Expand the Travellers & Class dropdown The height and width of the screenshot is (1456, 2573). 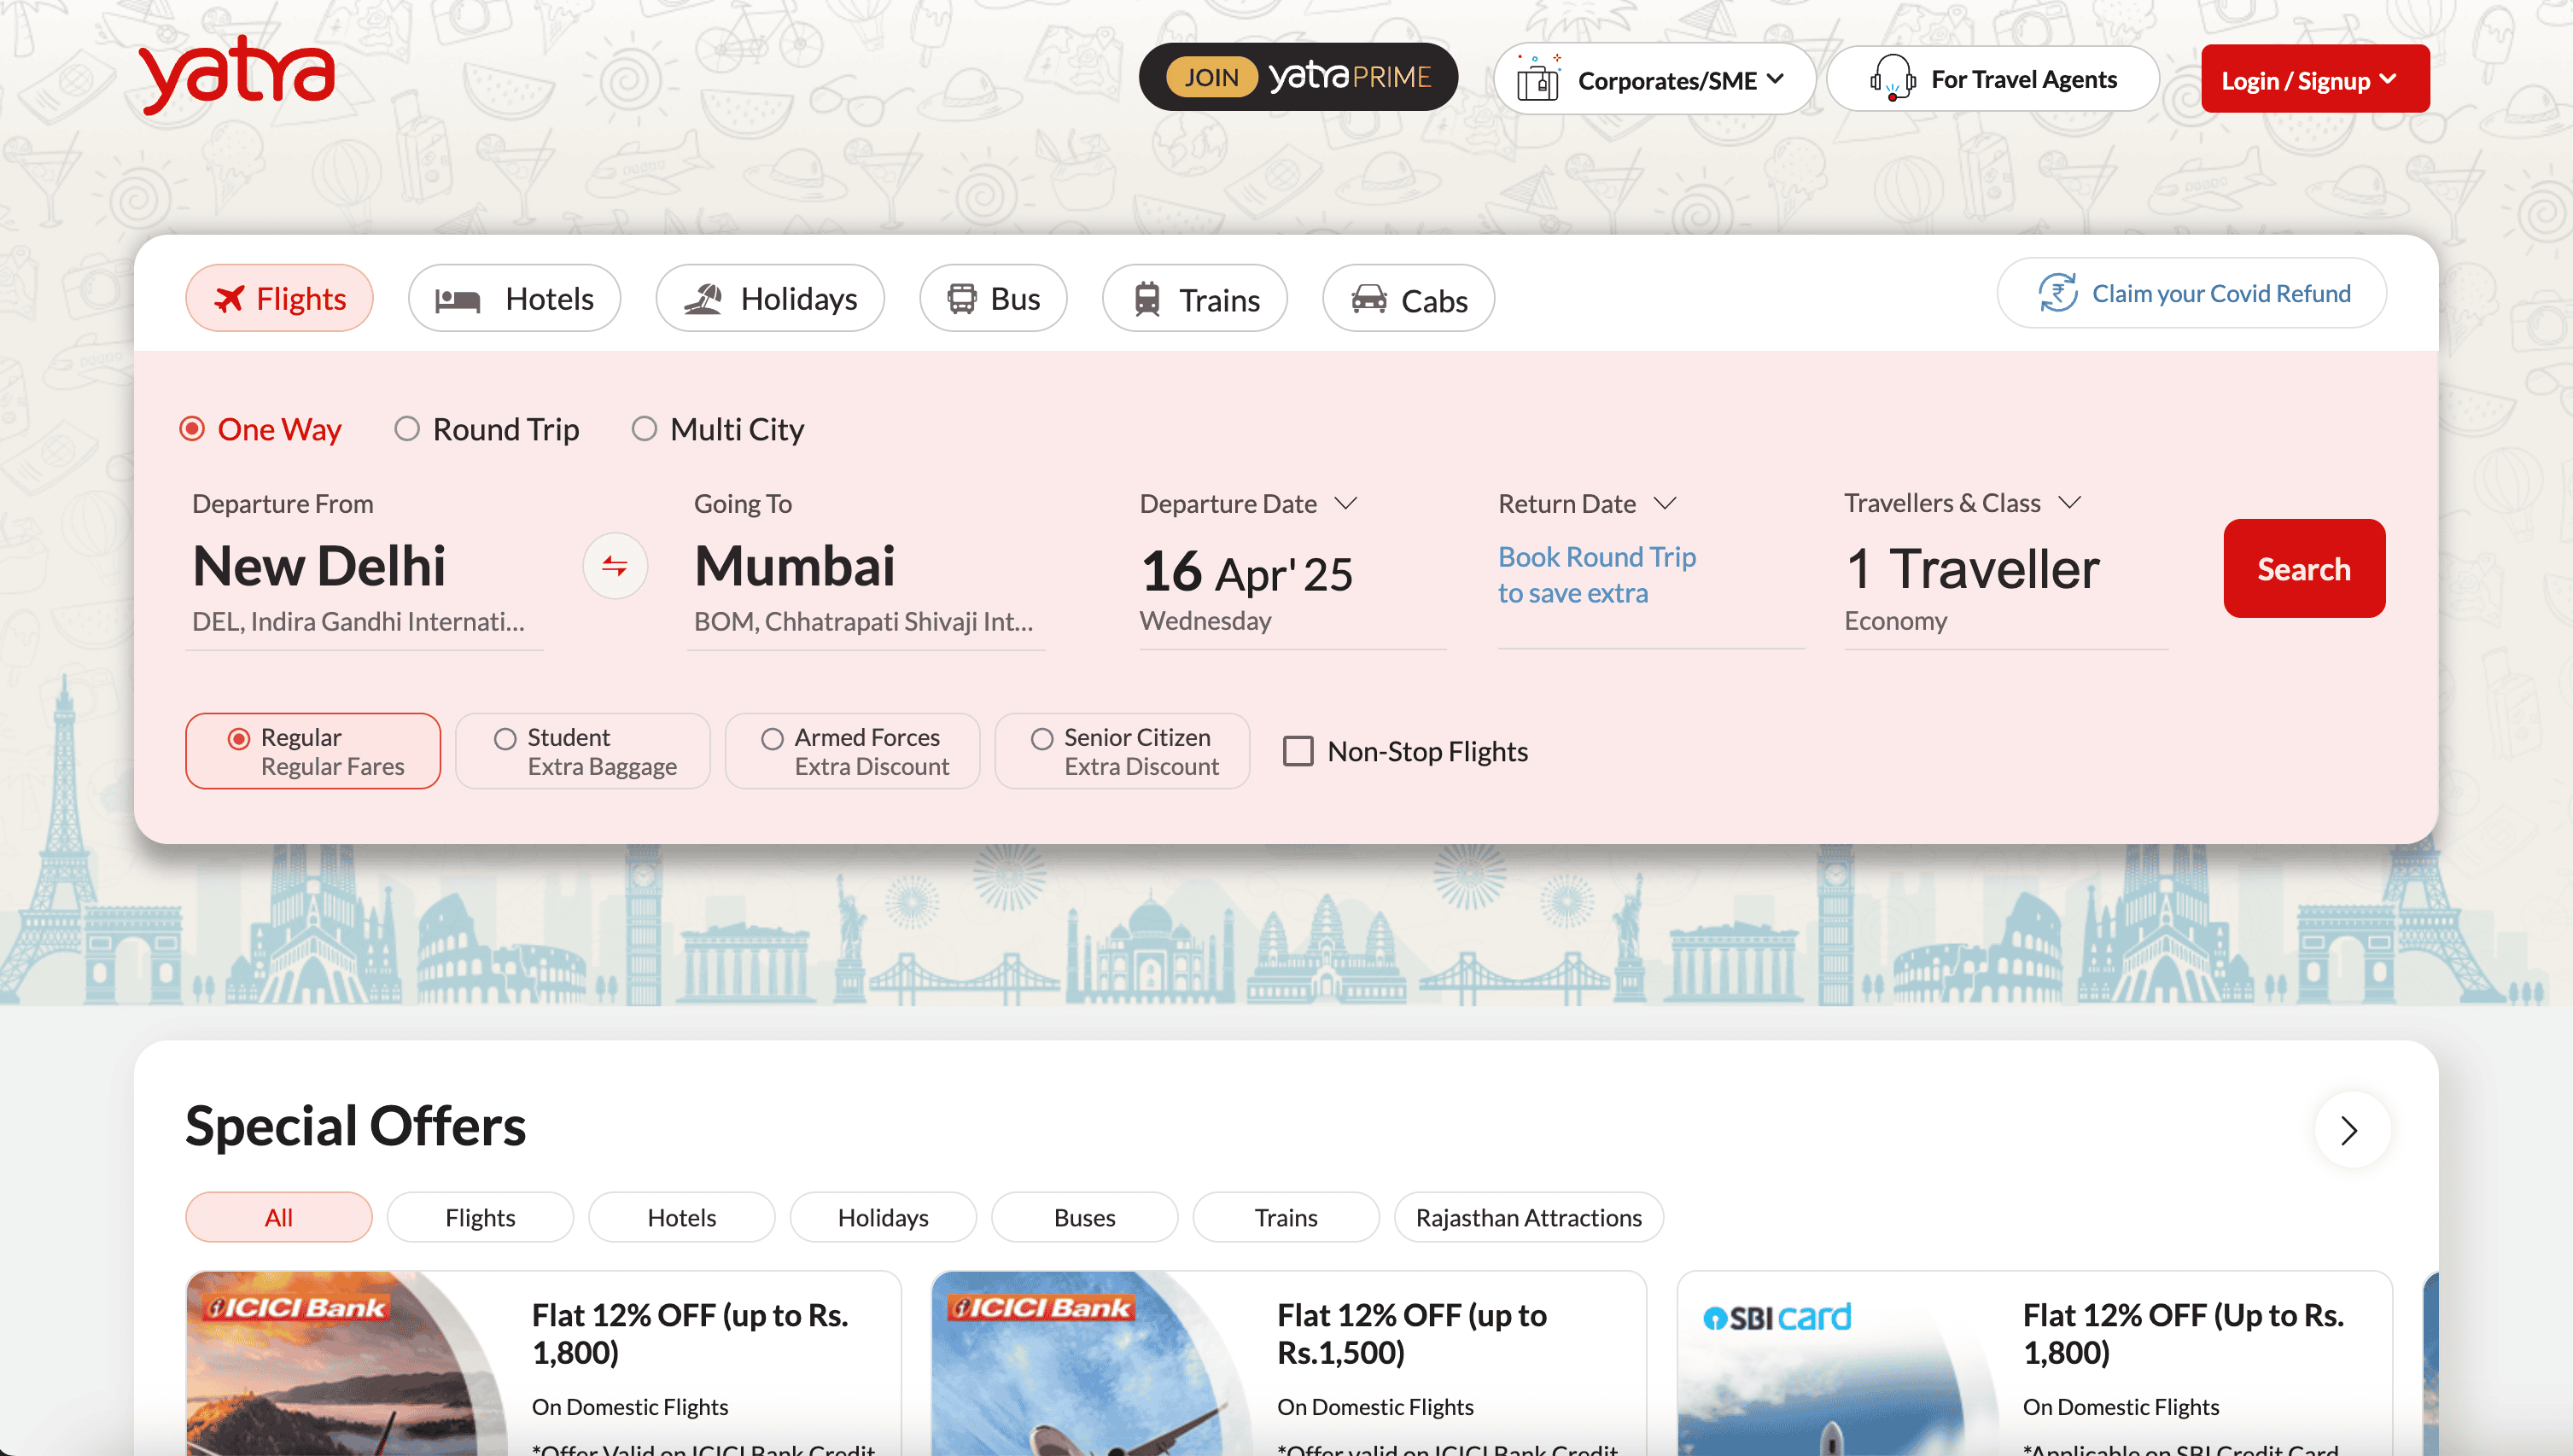(x=2069, y=503)
